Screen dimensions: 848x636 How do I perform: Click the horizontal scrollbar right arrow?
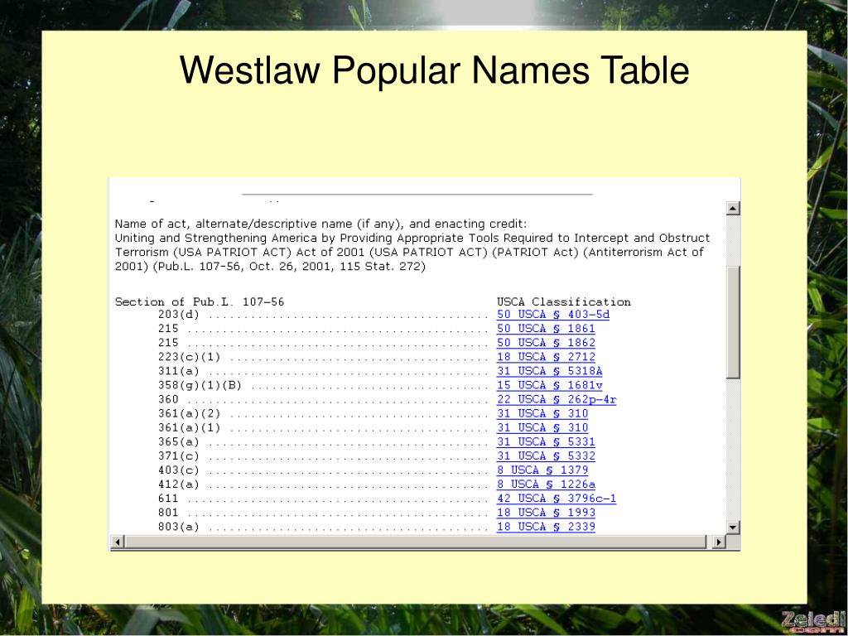[x=719, y=542]
